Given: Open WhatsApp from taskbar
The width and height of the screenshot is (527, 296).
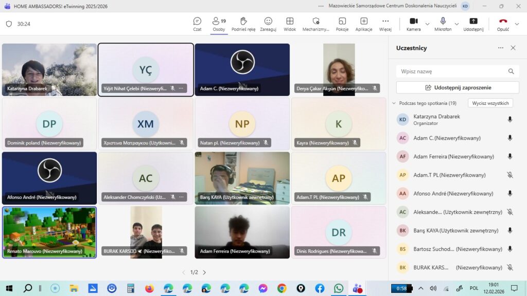Looking at the screenshot, I should point(339,288).
